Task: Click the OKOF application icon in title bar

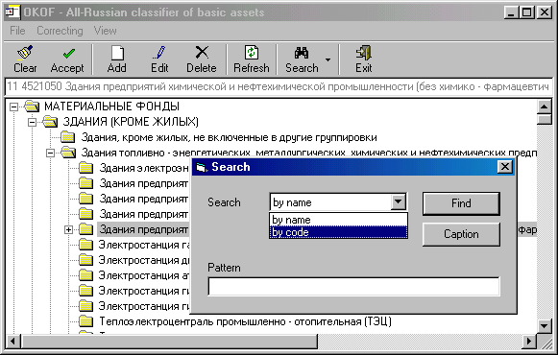Action: click(x=12, y=12)
